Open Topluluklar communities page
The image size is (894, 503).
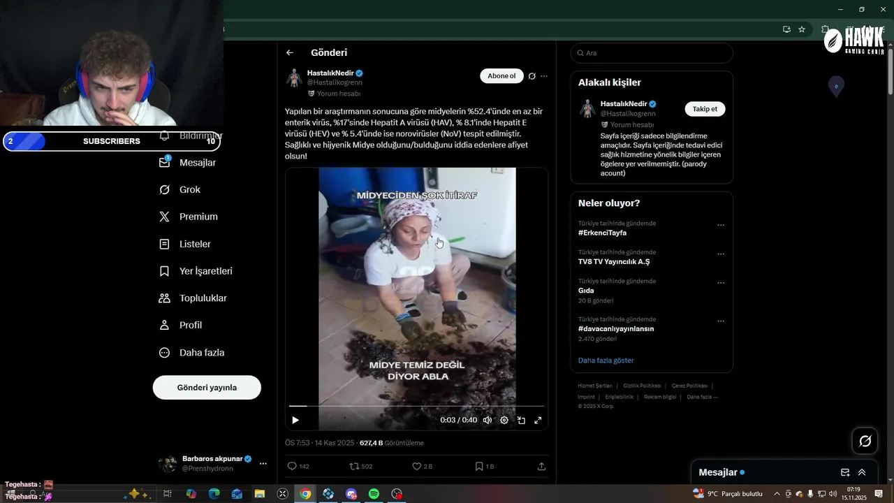coord(193,298)
